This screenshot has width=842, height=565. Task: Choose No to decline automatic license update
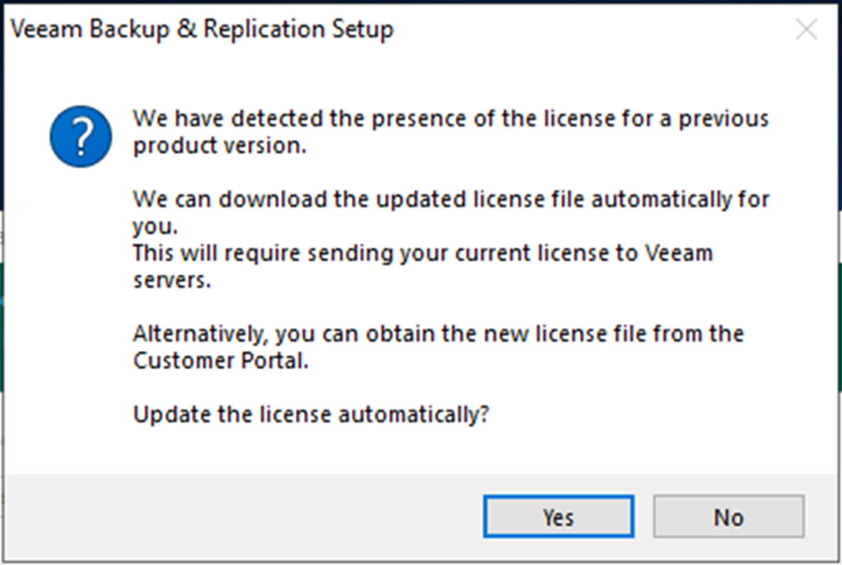click(x=728, y=516)
